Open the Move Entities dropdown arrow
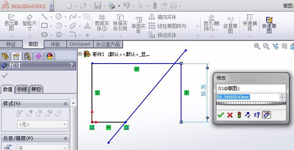The height and width of the screenshot is (150, 294). click(x=197, y=35)
